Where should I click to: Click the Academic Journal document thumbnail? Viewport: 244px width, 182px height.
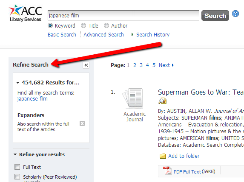point(133,98)
